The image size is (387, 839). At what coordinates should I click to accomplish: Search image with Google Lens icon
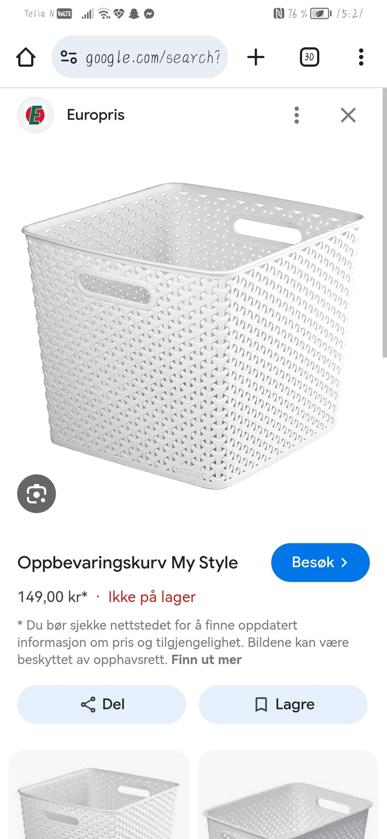click(36, 494)
